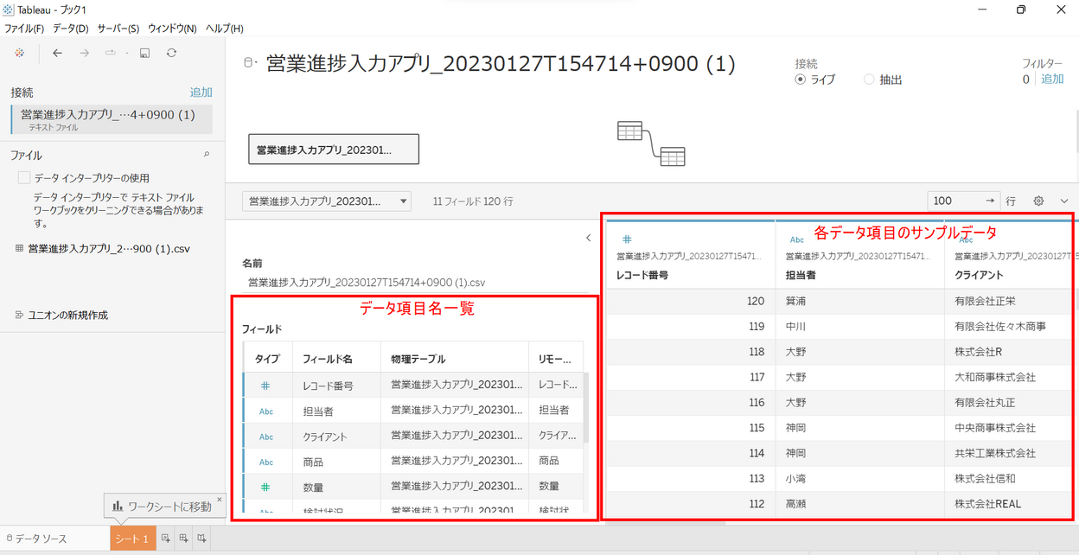This screenshot has height=555, width=1079.
Task: Select the ライブ connection radio button
Action: (800, 80)
